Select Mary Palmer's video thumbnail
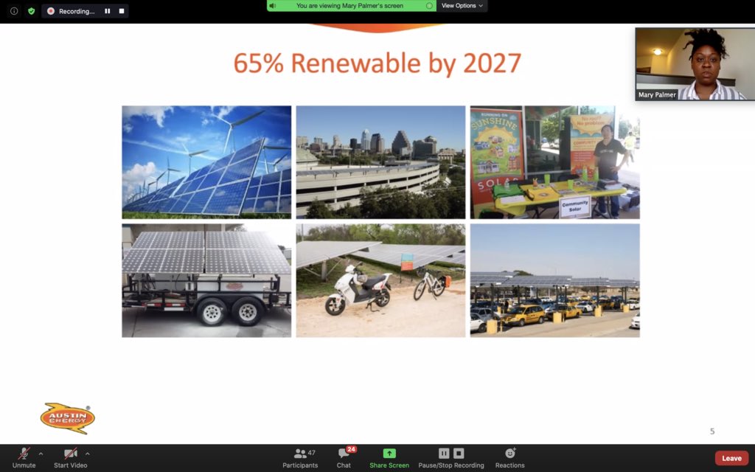 point(695,63)
